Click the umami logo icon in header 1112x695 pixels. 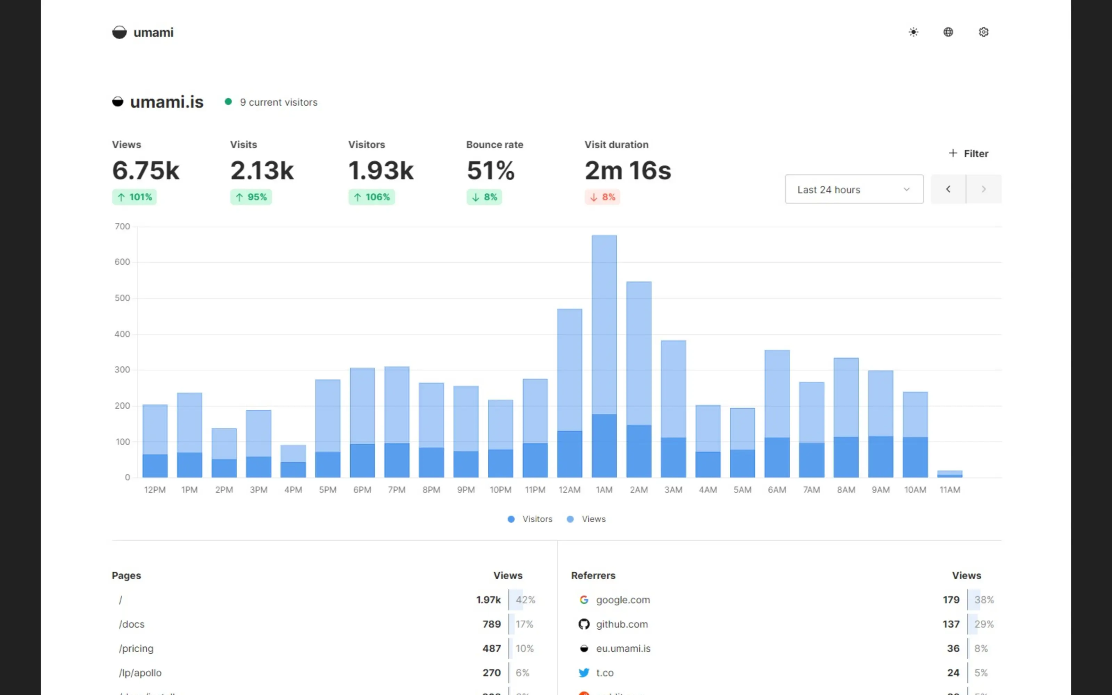click(119, 32)
